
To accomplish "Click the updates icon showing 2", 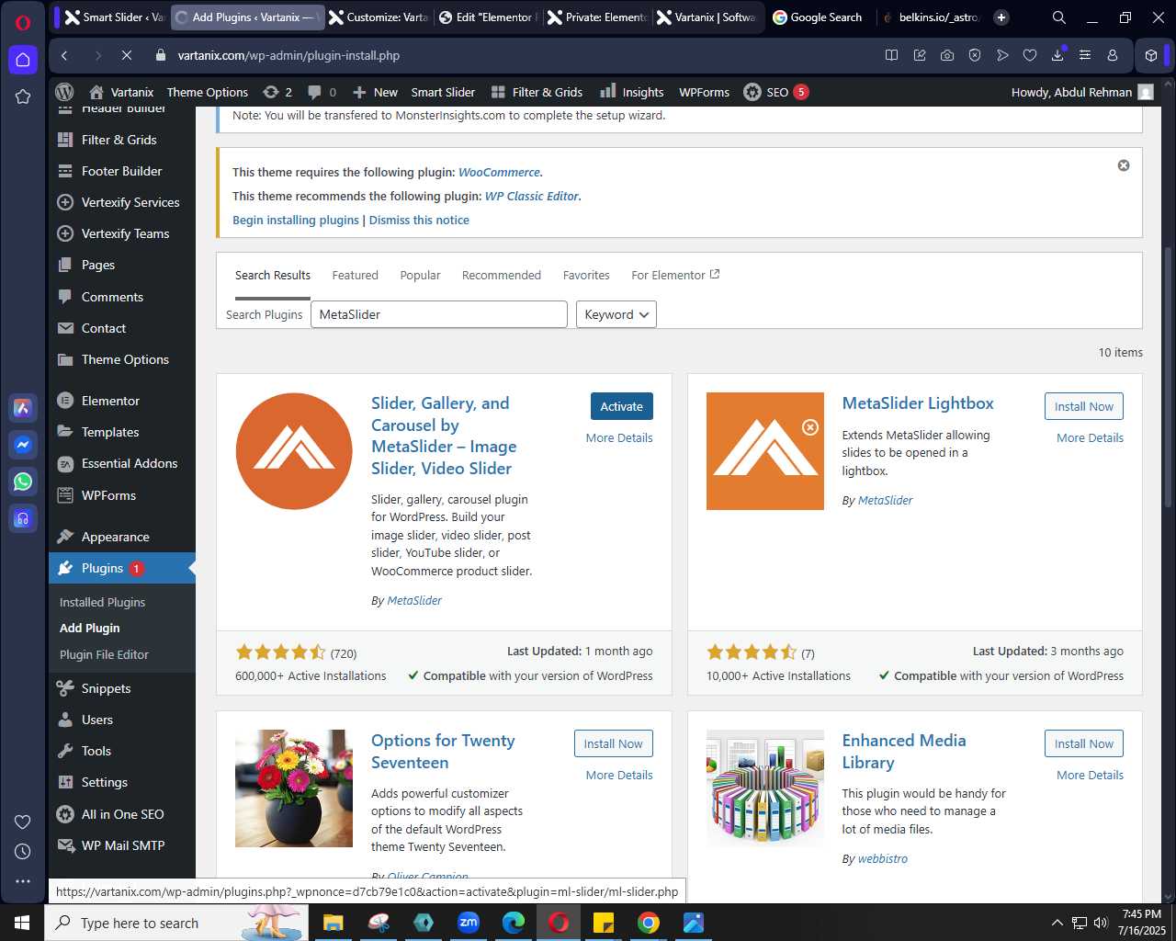I will 277,92.
